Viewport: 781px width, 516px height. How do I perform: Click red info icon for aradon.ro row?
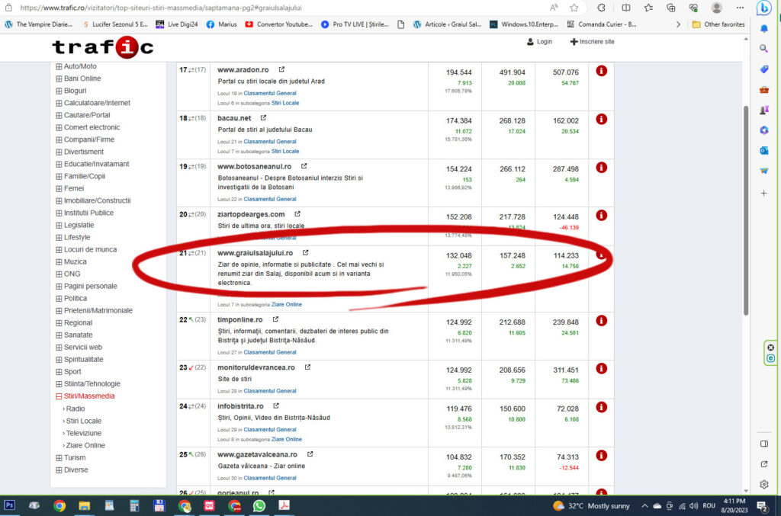(601, 71)
